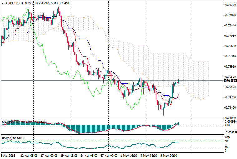Click the MACD 0.00 scale label
Viewport: 237px width, 159px height.
pyautogui.click(x=227, y=125)
